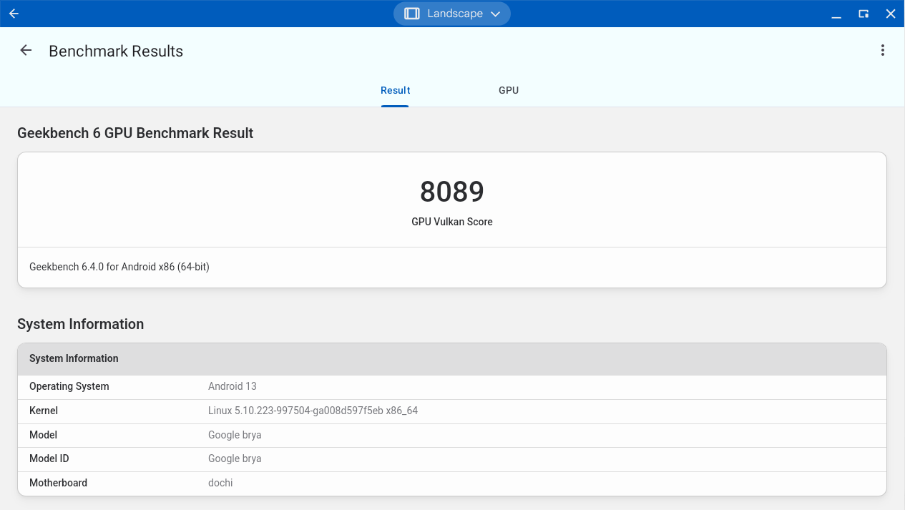Click the dochi motherboard value

(220, 483)
